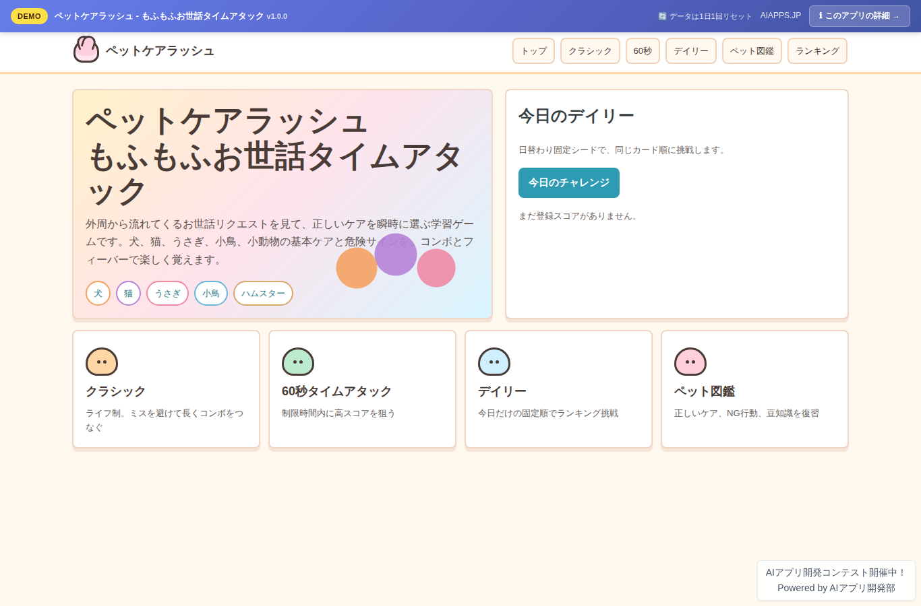921x606 pixels.
Task: Click the green 60-second mode mascot icon
Action: tap(298, 362)
